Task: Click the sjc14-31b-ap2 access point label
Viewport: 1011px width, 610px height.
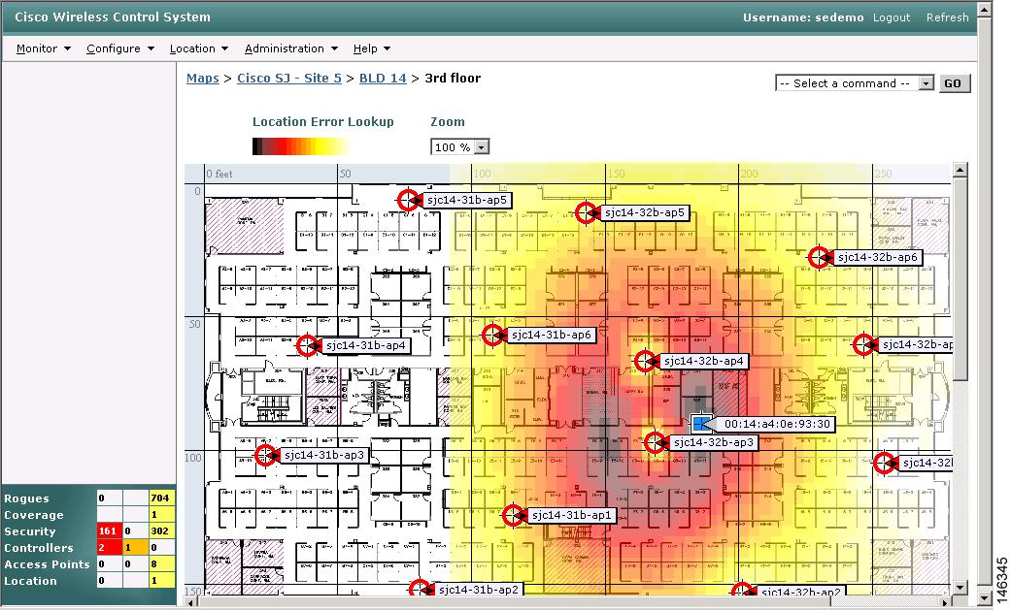Action: pyautogui.click(x=479, y=590)
